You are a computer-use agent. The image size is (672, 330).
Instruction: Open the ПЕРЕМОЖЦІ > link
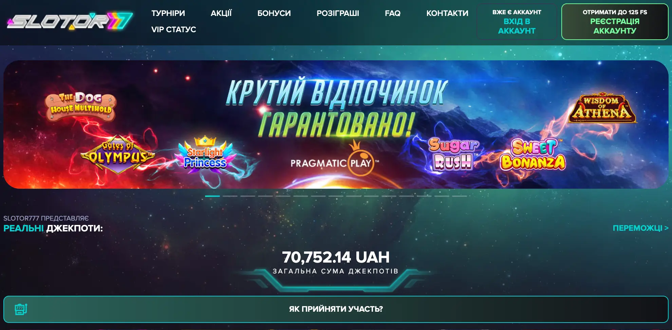coord(640,228)
